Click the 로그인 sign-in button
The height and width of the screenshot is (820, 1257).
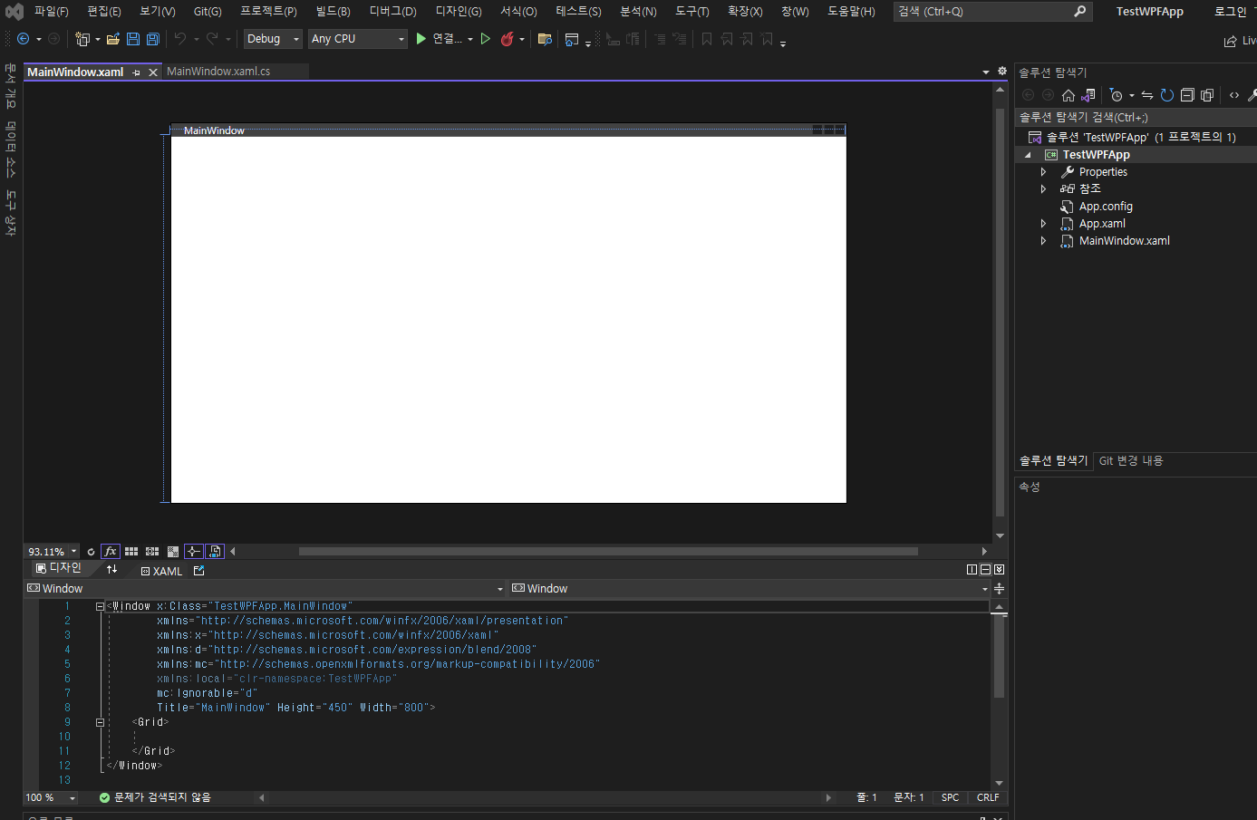(1230, 11)
